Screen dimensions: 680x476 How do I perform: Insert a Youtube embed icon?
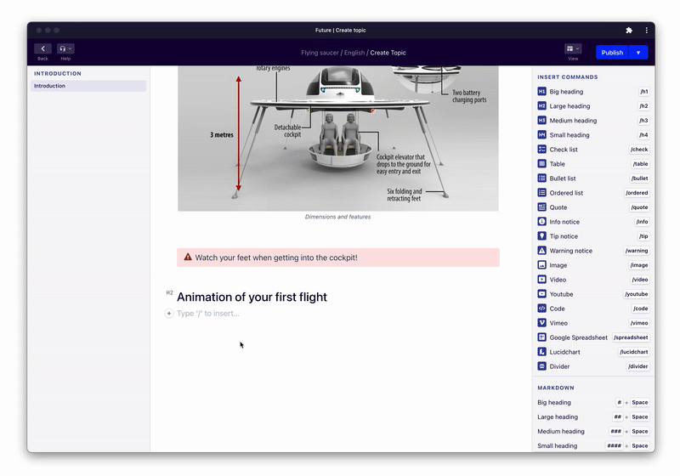541,294
